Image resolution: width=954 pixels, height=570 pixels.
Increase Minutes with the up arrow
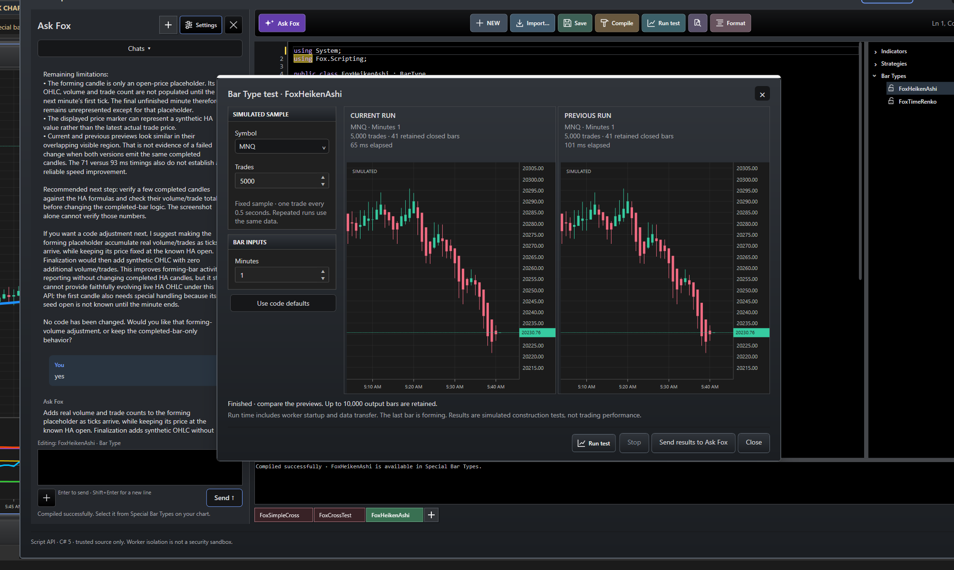(323, 271)
